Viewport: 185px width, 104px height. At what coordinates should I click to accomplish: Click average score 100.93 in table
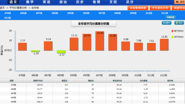(40, 85)
